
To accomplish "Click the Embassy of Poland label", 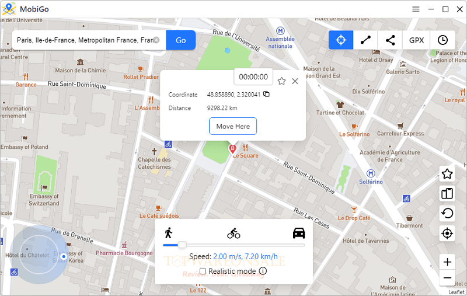I will point(24,147).
